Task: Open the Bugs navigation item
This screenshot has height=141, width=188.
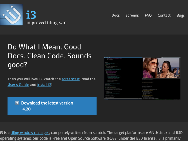Action: click(x=181, y=16)
